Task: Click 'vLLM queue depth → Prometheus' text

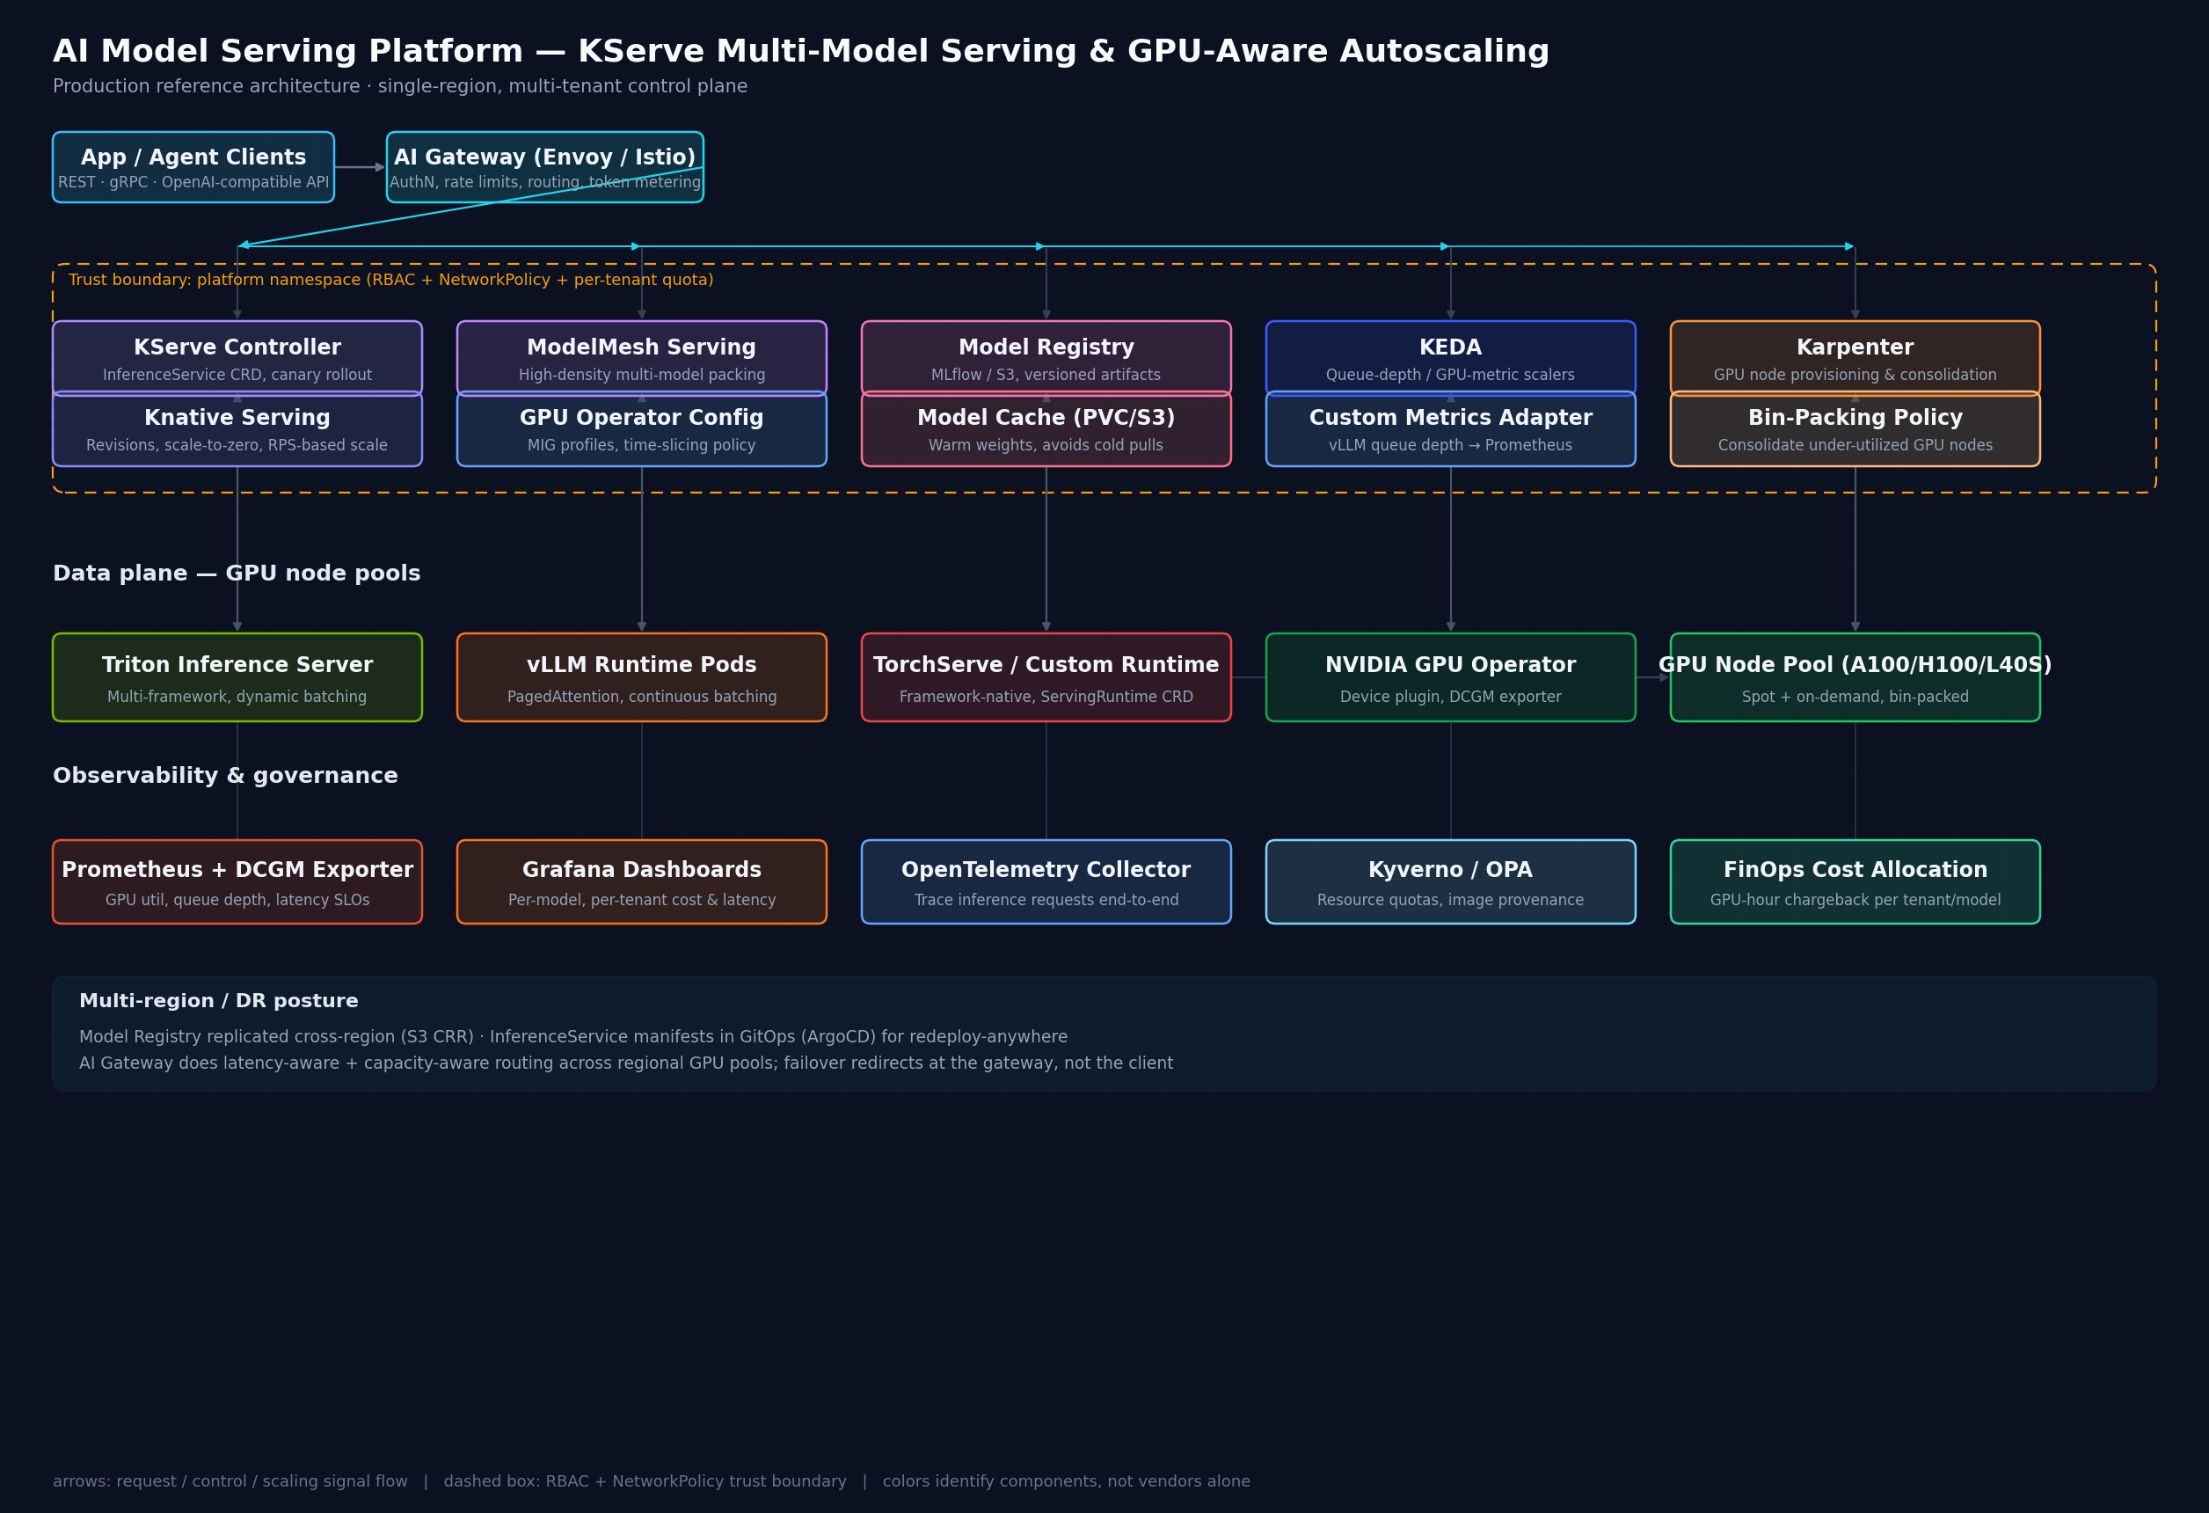Action: click(x=1450, y=445)
